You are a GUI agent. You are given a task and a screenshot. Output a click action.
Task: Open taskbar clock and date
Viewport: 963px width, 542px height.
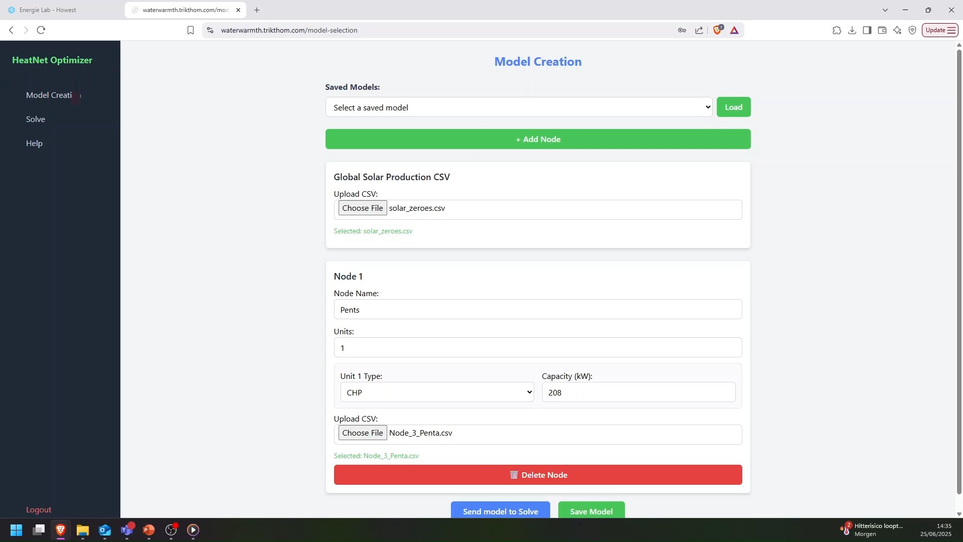tap(935, 530)
